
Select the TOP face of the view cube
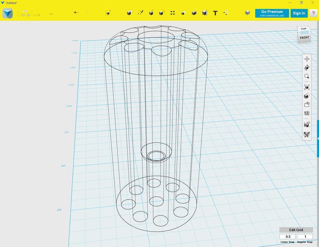303,29
